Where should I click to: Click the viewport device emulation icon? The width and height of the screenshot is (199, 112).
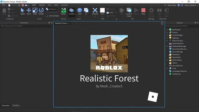click(162, 23)
